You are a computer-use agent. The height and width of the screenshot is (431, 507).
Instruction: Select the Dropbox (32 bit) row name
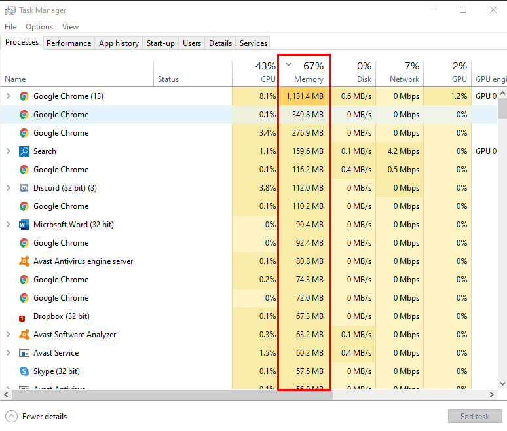(62, 316)
